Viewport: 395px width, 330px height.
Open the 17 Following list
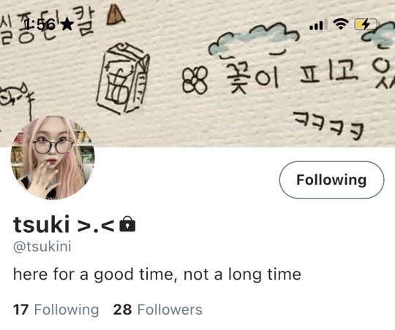pyautogui.click(x=56, y=310)
